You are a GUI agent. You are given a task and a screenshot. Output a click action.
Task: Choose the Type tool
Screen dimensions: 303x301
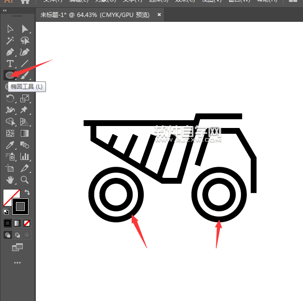tap(10, 63)
